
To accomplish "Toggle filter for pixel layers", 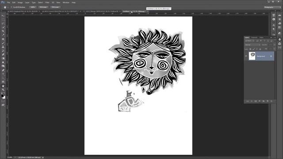I will (257, 41).
